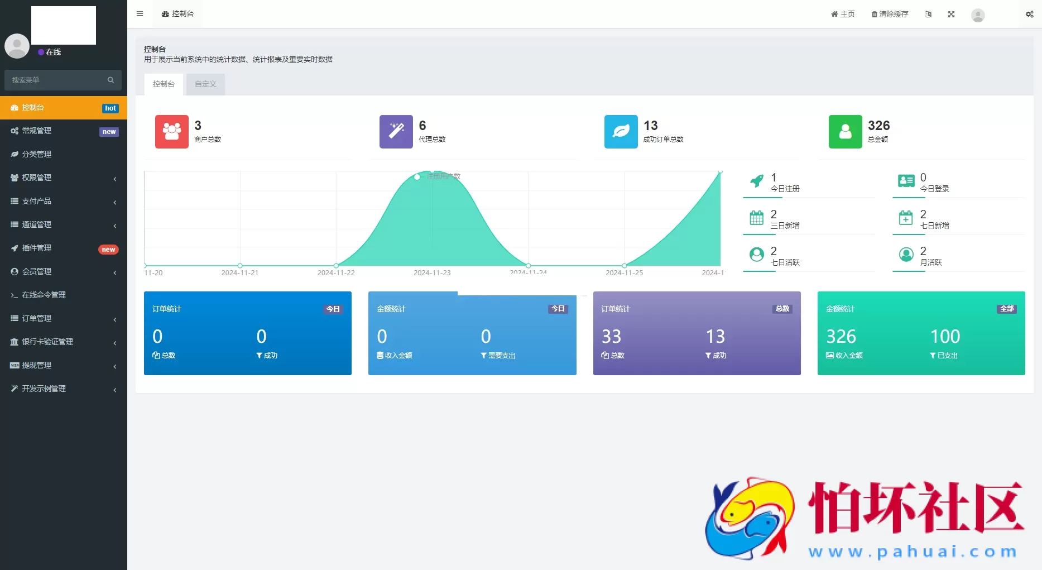Click the search magnifier in the menu search

[x=111, y=80]
